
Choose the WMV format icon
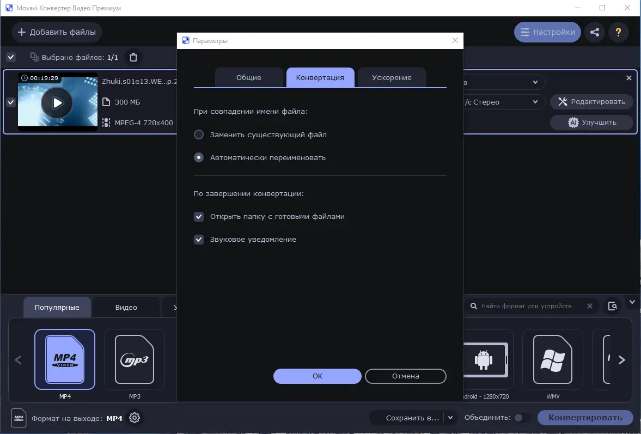click(x=553, y=359)
